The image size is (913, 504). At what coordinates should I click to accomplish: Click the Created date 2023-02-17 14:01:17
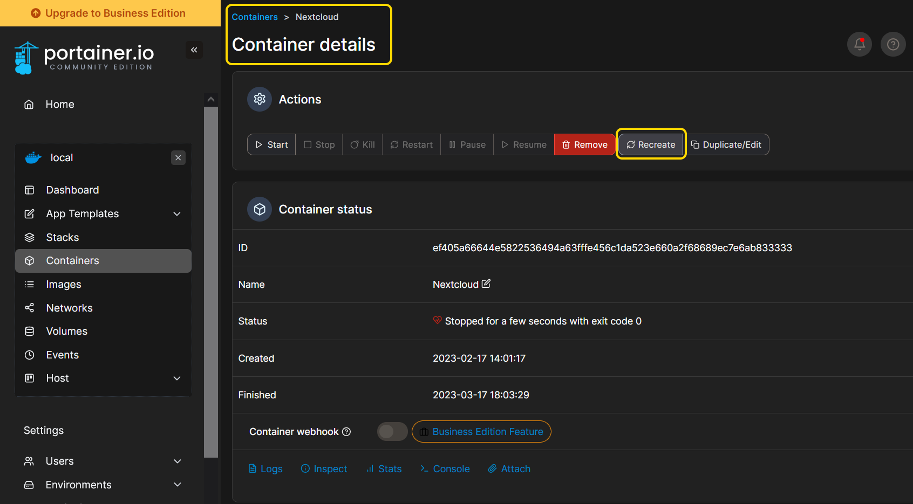[479, 358]
